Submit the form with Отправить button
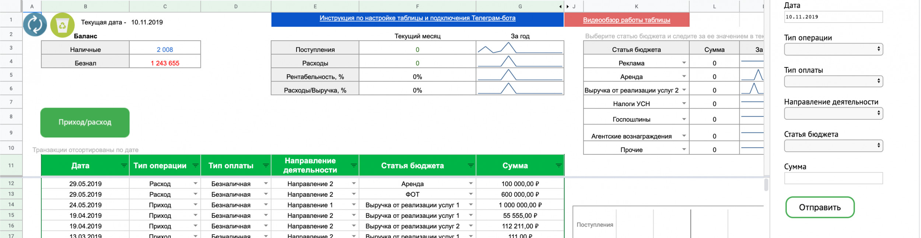Viewport: 921px width, 238px height. pyautogui.click(x=820, y=207)
